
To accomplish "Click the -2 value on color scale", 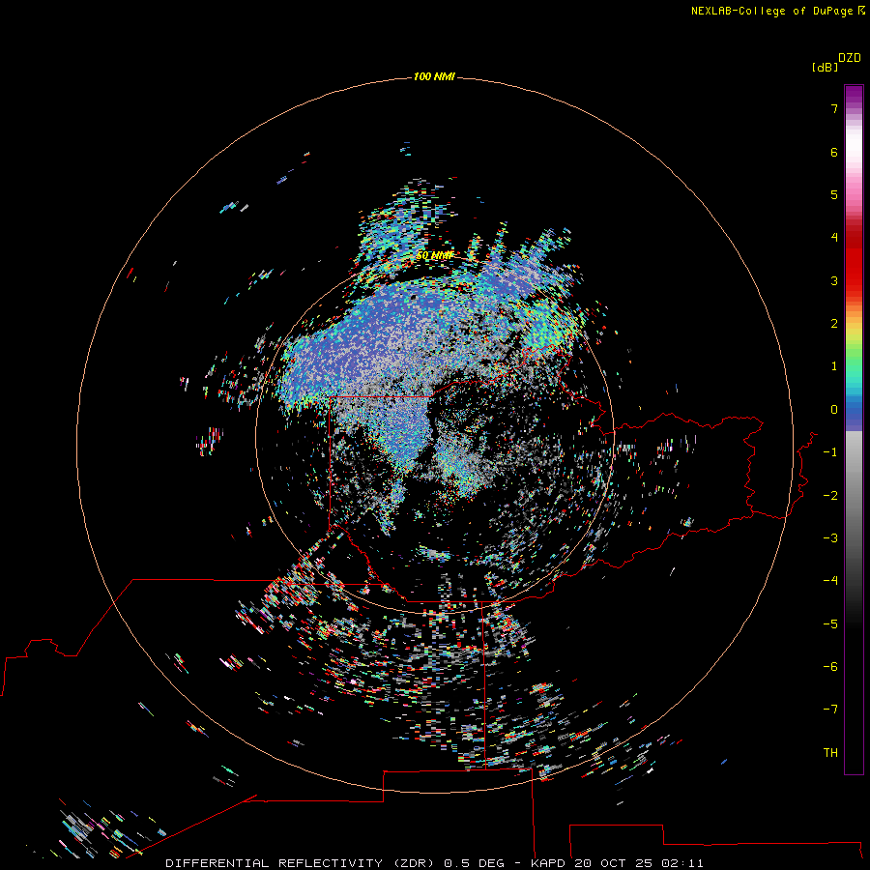I will click(x=830, y=496).
